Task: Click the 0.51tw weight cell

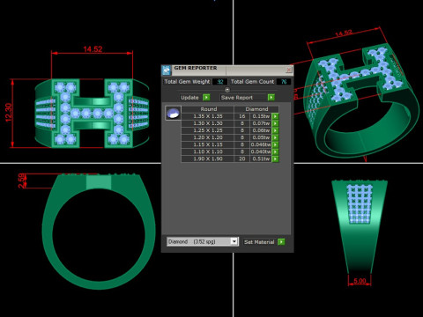Action: tap(261, 158)
